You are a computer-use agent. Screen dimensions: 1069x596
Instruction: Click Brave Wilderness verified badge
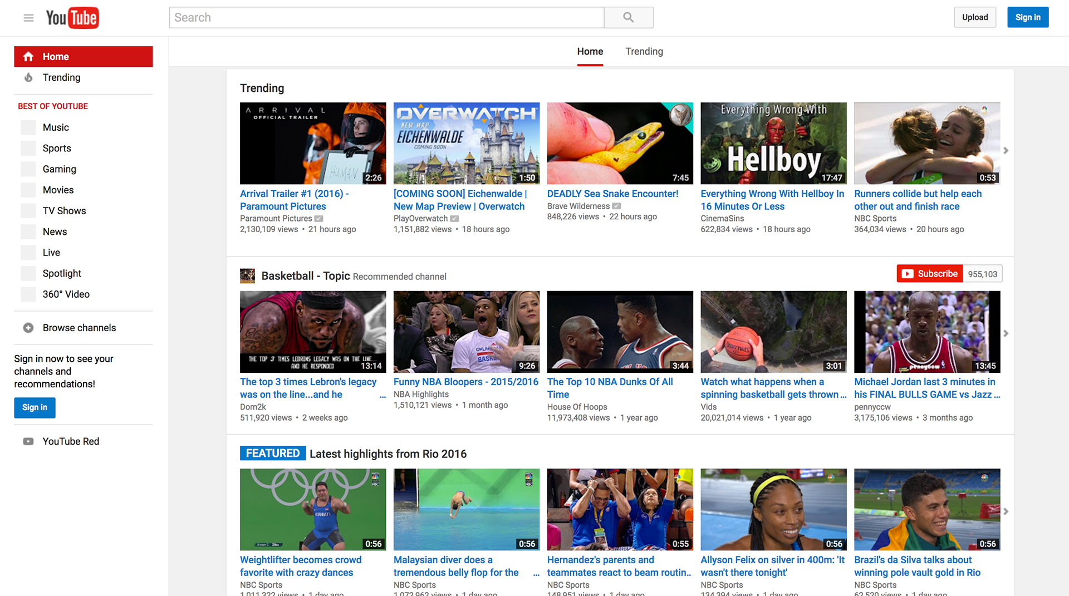[616, 206]
